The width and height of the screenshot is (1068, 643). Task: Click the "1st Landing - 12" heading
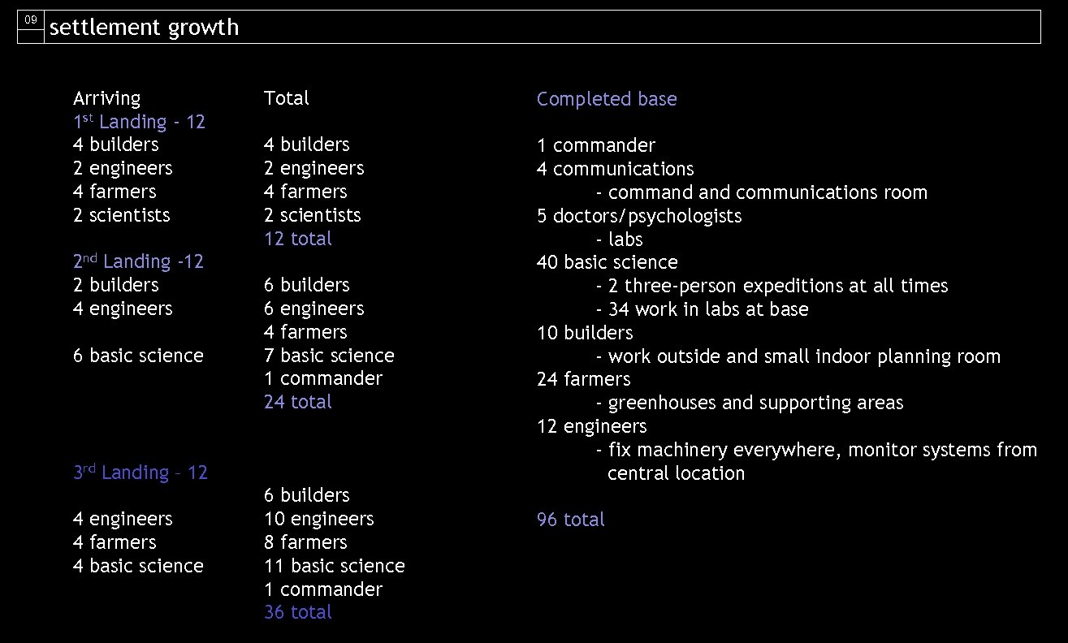coord(139,123)
